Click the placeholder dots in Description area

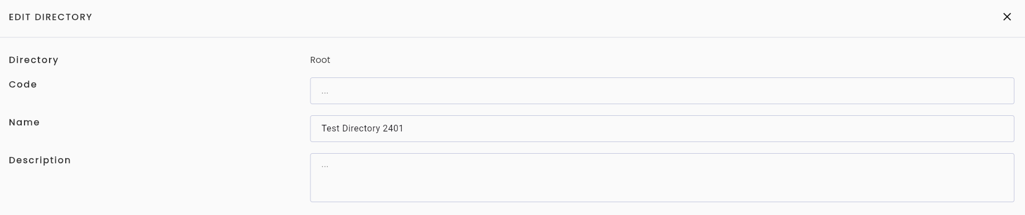pos(325,166)
